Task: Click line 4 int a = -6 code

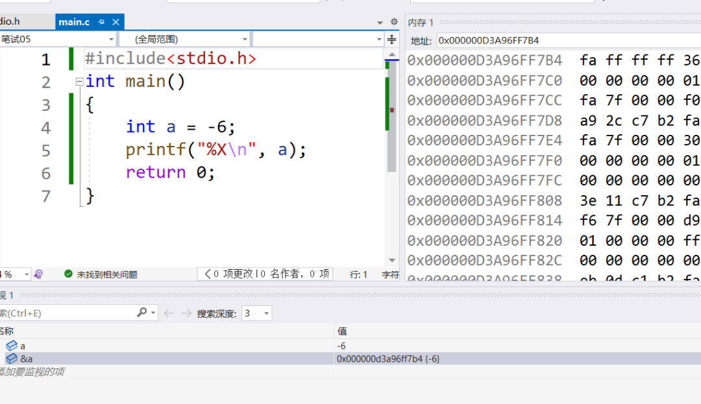Action: [180, 127]
